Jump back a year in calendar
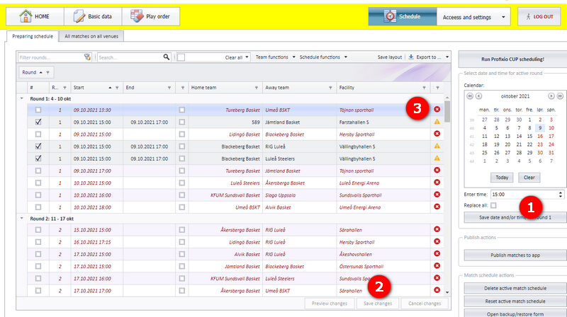567x317 pixels. tap(470, 96)
